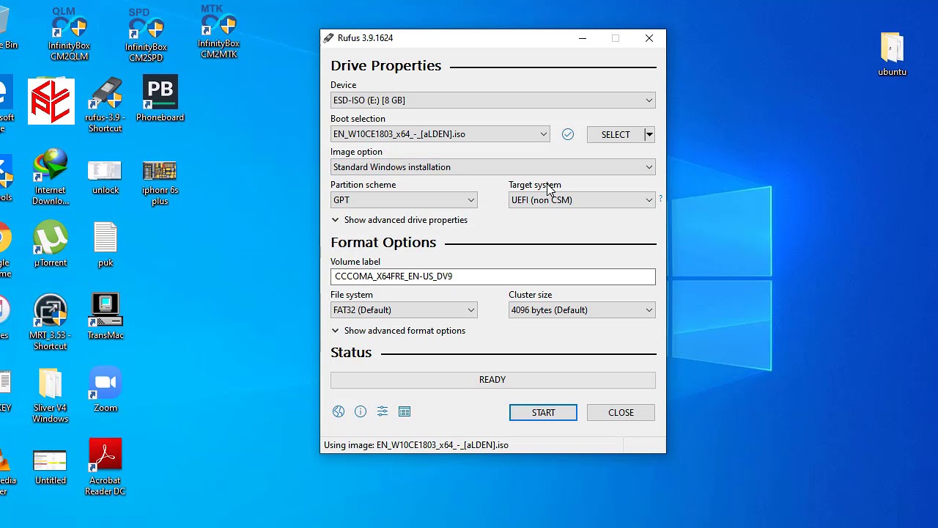Select MRT 3.53 Shortcut desktop icon
The image size is (938, 528).
50,322
